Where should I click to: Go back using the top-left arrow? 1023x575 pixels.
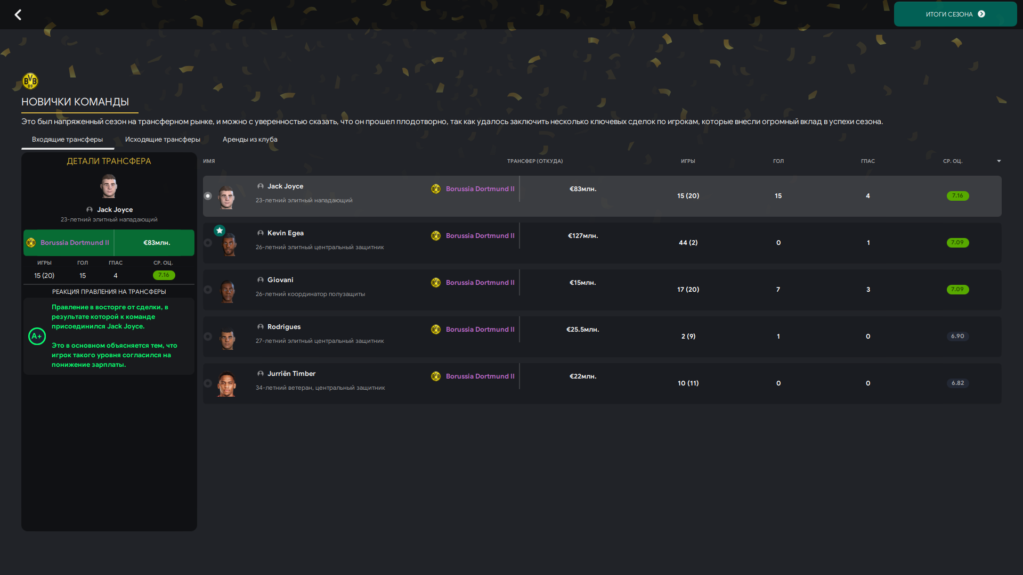tap(18, 14)
